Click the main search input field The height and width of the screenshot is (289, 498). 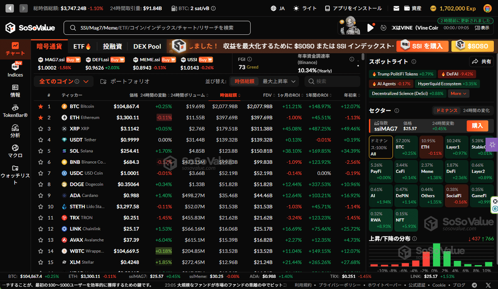point(158,28)
